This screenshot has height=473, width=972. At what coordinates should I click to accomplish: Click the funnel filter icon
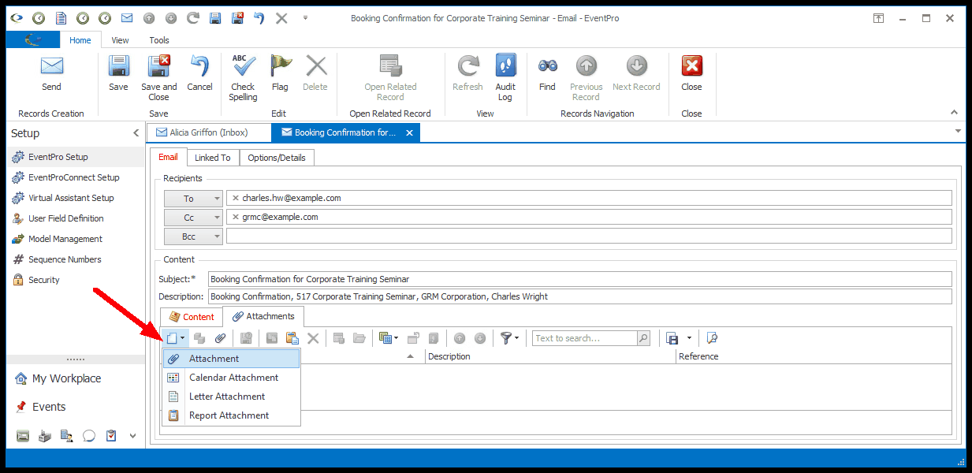click(x=506, y=338)
